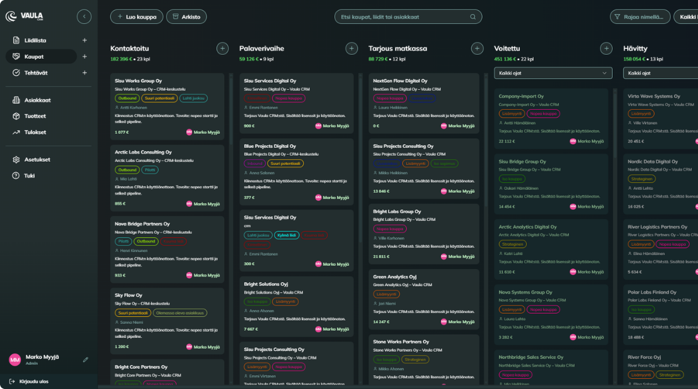
Task: Open the Arkisto archive
Action: coord(186,17)
